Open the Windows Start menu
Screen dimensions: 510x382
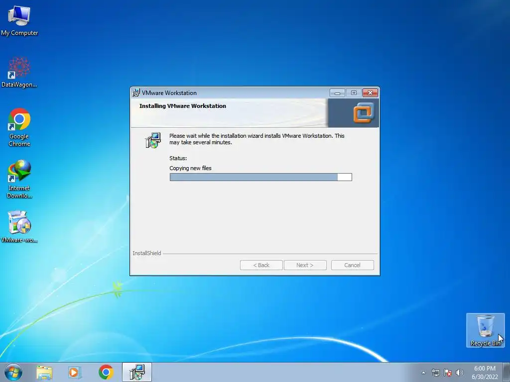click(13, 372)
